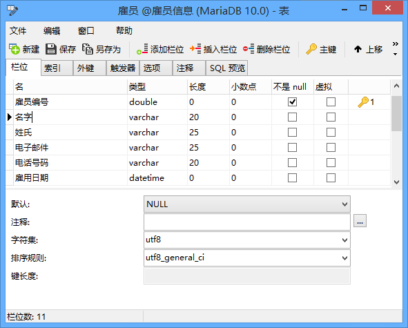Image resolution: width=408 pixels, height=328 pixels.
Task: Check 虚拟 for 雇用日期
Action: 331,178
